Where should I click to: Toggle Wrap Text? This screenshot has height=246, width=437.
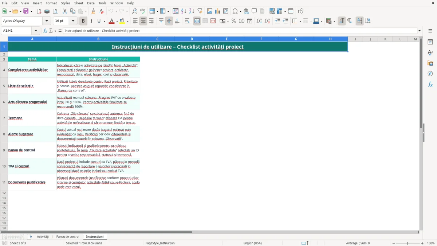pyautogui.click(x=187, y=21)
